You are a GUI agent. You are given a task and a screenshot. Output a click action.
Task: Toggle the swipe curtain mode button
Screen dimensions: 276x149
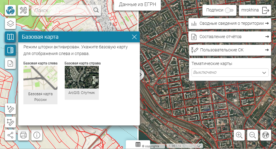pyautogui.click(x=11, y=50)
